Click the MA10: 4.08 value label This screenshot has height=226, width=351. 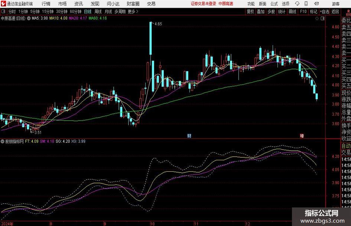pyautogui.click(x=58, y=18)
